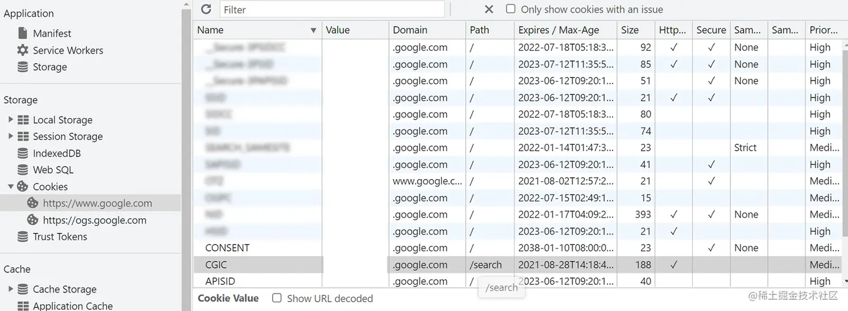This screenshot has height=311, width=848.
Task: Select IndexedDB in the Storage section
Action: (57, 153)
